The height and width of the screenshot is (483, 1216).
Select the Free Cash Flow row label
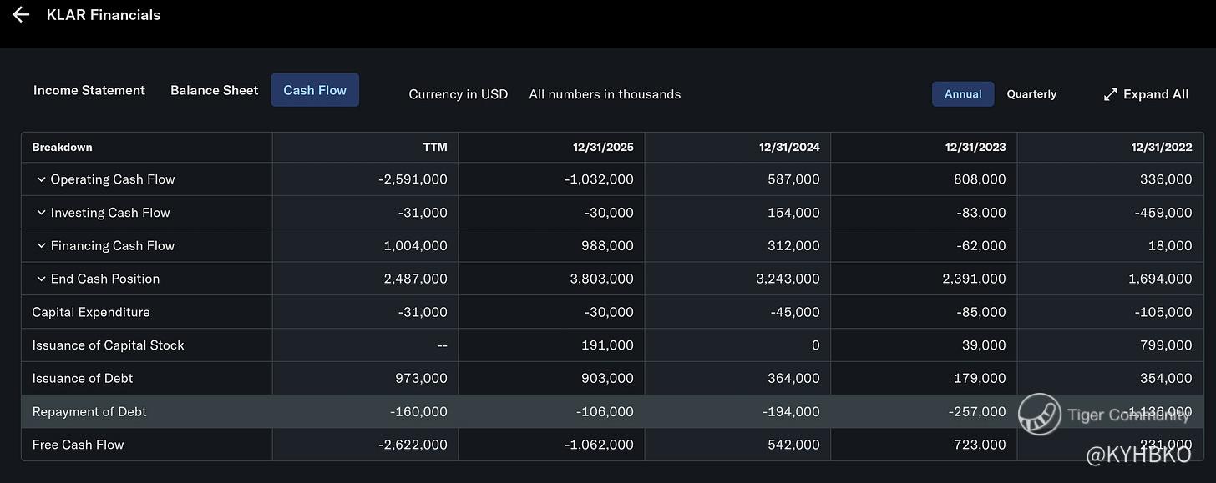click(78, 445)
